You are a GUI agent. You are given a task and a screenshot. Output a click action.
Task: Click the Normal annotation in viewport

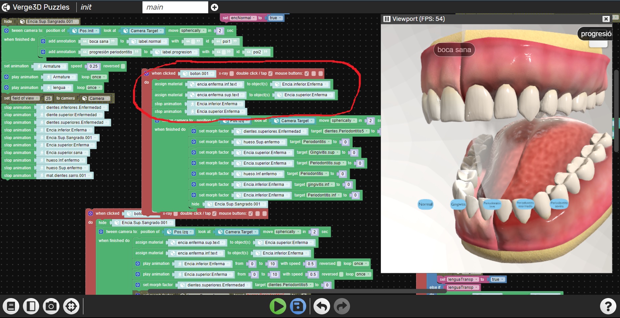click(x=425, y=204)
